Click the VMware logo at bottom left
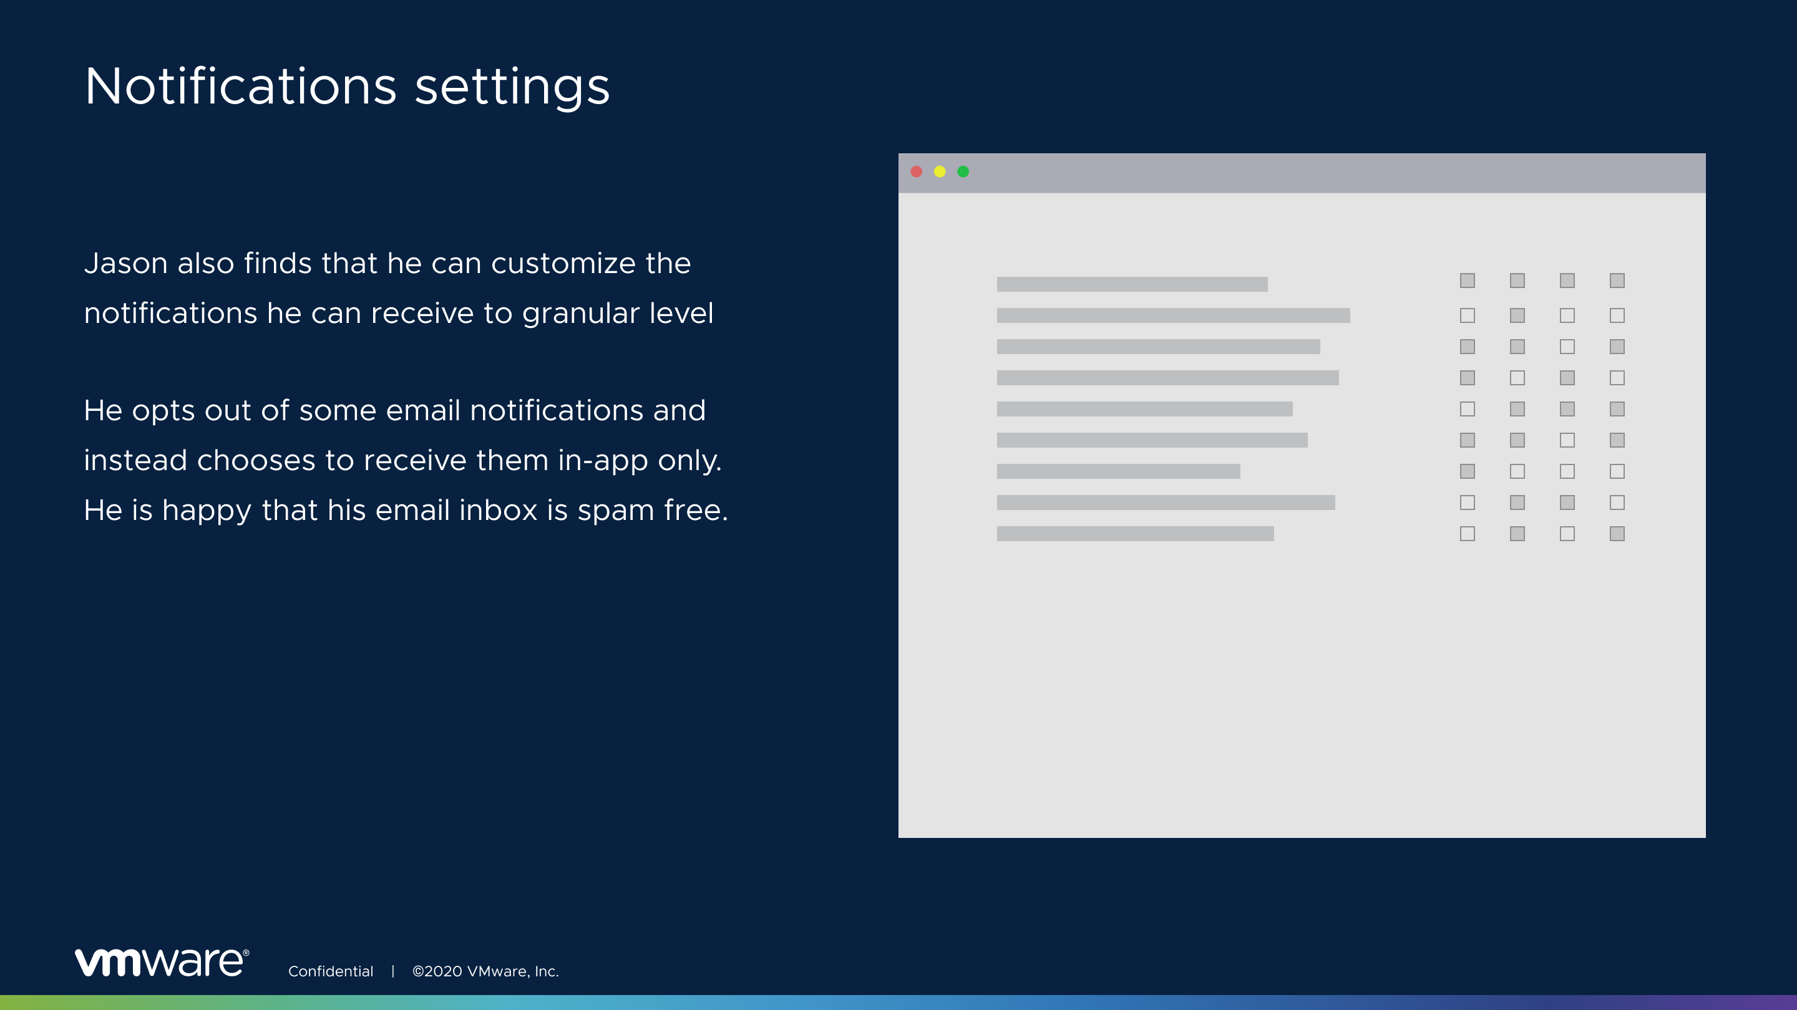This screenshot has width=1797, height=1010. [x=162, y=963]
